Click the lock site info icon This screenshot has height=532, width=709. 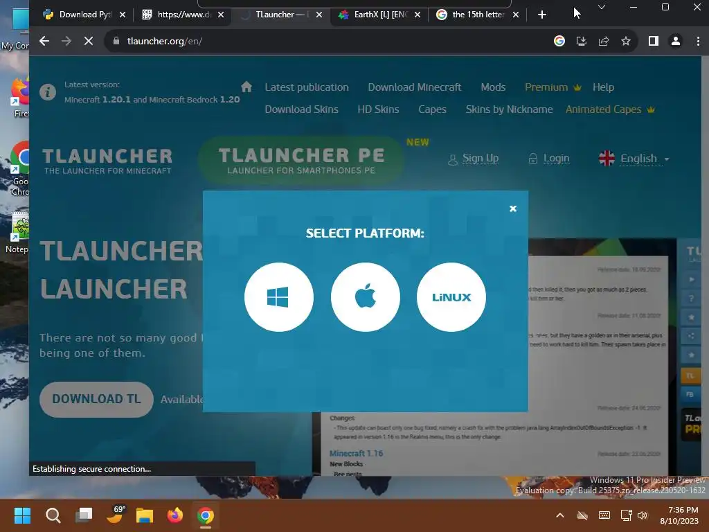pos(116,41)
